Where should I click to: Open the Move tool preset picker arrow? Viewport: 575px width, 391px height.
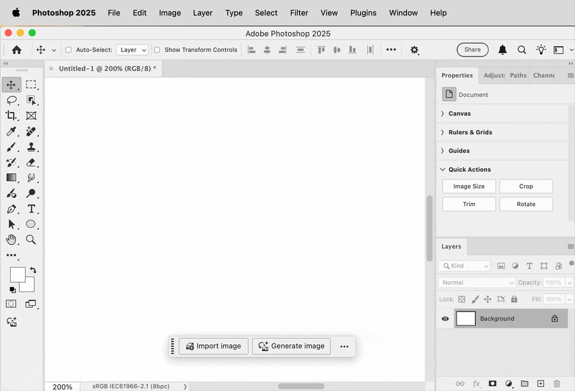53,50
